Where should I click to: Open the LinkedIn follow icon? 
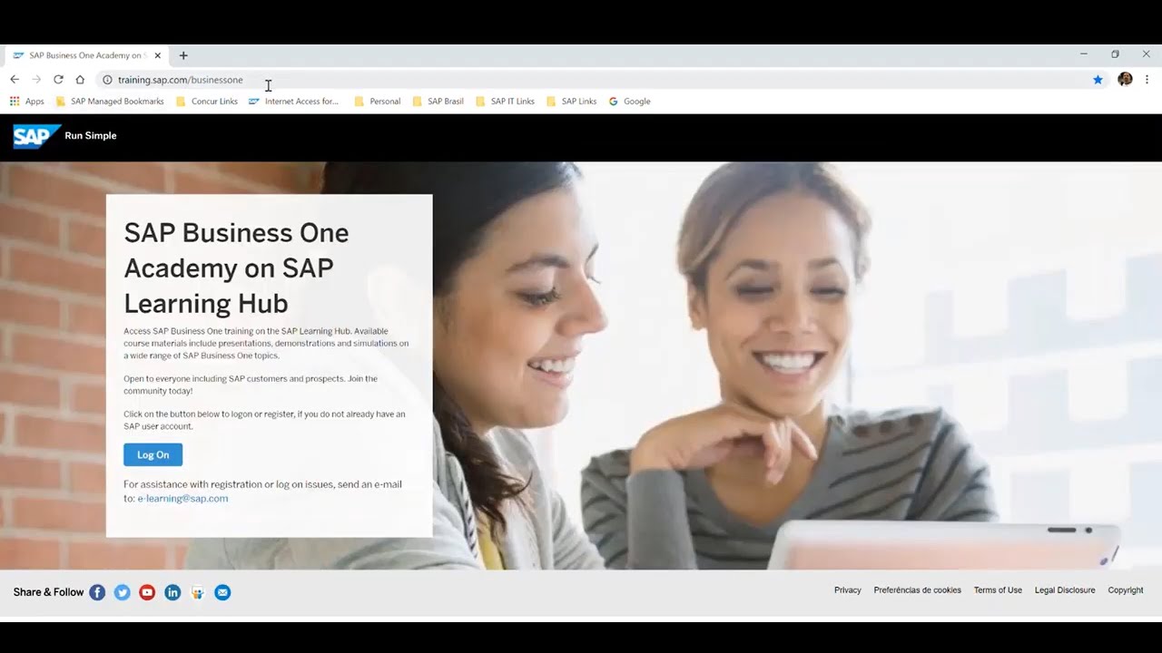click(x=172, y=592)
